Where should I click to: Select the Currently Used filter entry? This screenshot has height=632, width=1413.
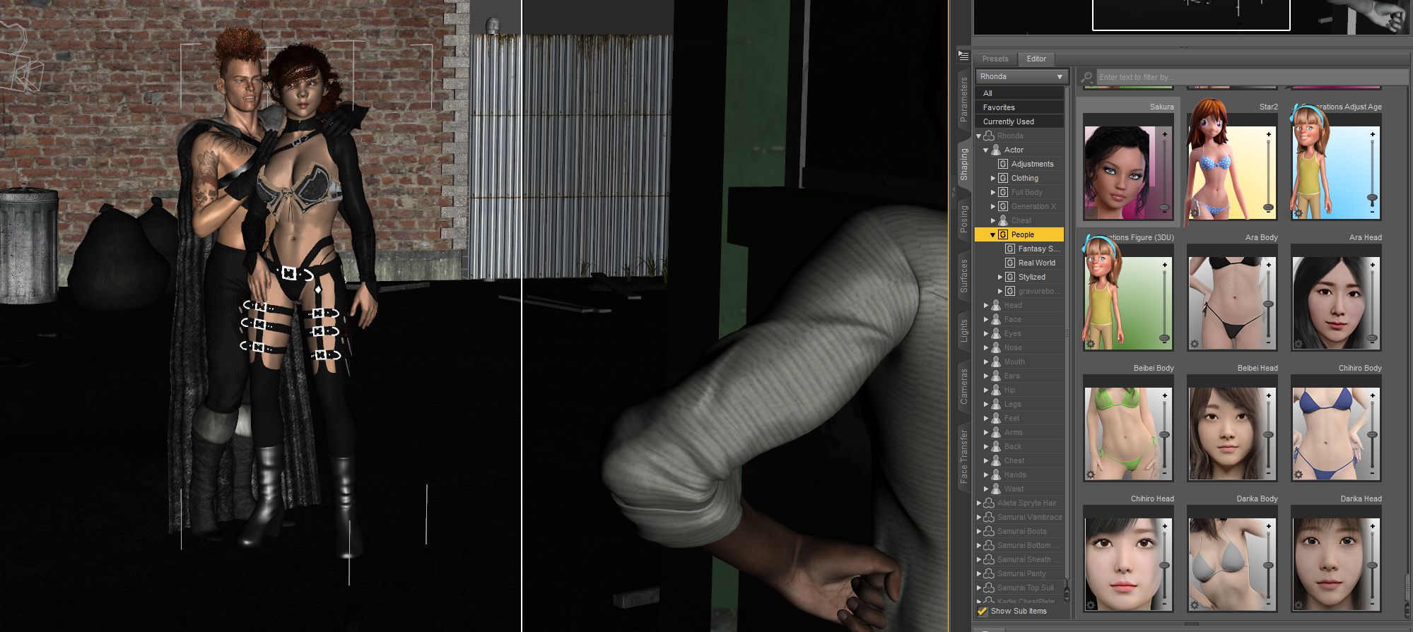click(x=1019, y=121)
